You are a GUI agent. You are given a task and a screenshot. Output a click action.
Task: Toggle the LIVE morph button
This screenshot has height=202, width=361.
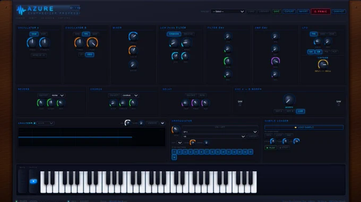point(300,111)
